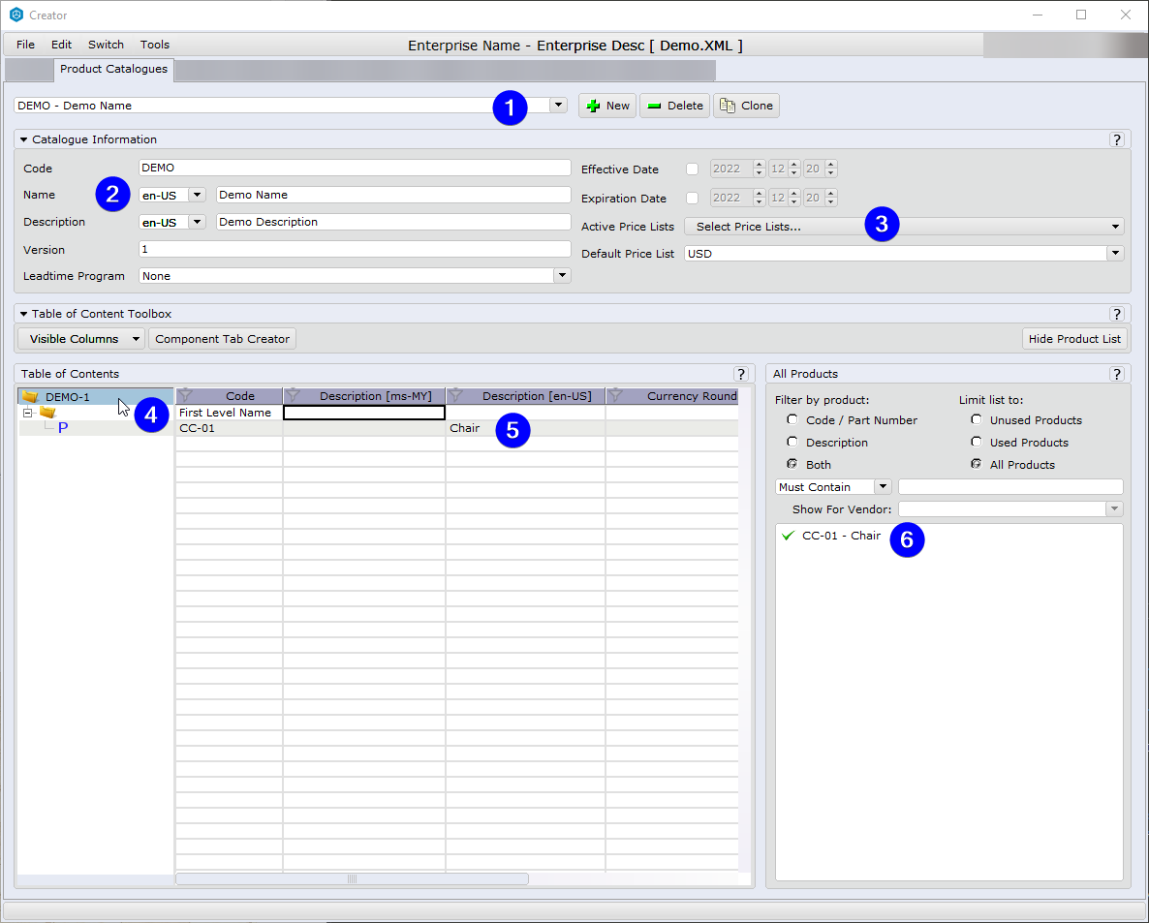Image resolution: width=1149 pixels, height=923 pixels.
Task: Open Table of Contents help icon
Action: click(741, 374)
